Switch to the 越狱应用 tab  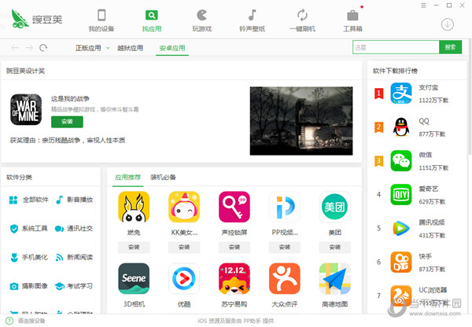[x=130, y=48]
